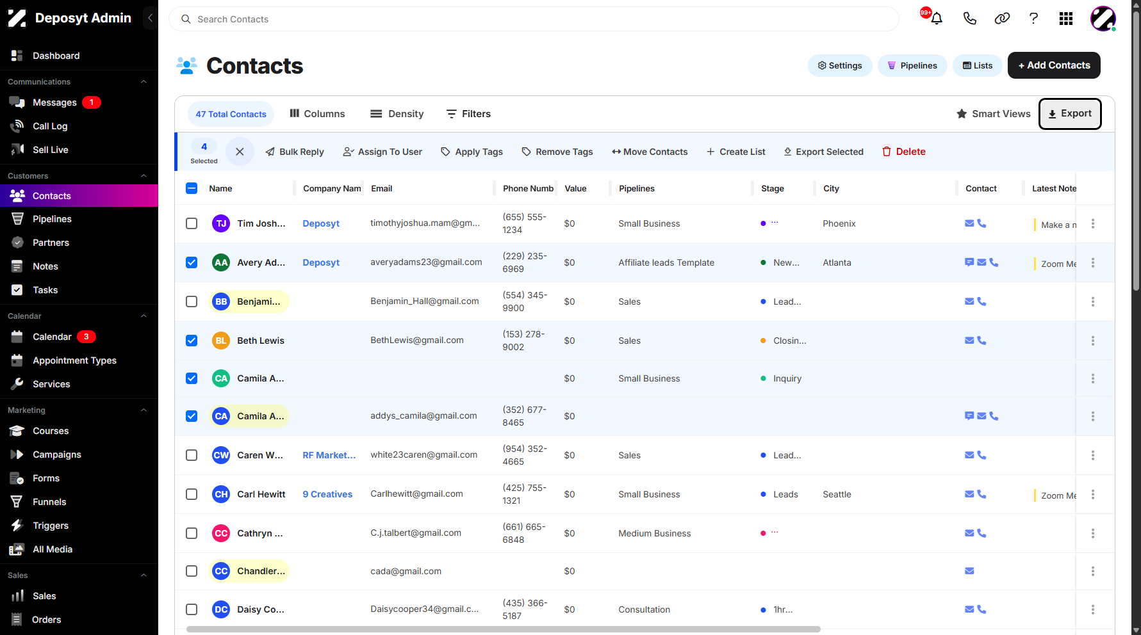This screenshot has width=1141, height=635.
Task: Open the apps grid icon
Action: click(1066, 19)
